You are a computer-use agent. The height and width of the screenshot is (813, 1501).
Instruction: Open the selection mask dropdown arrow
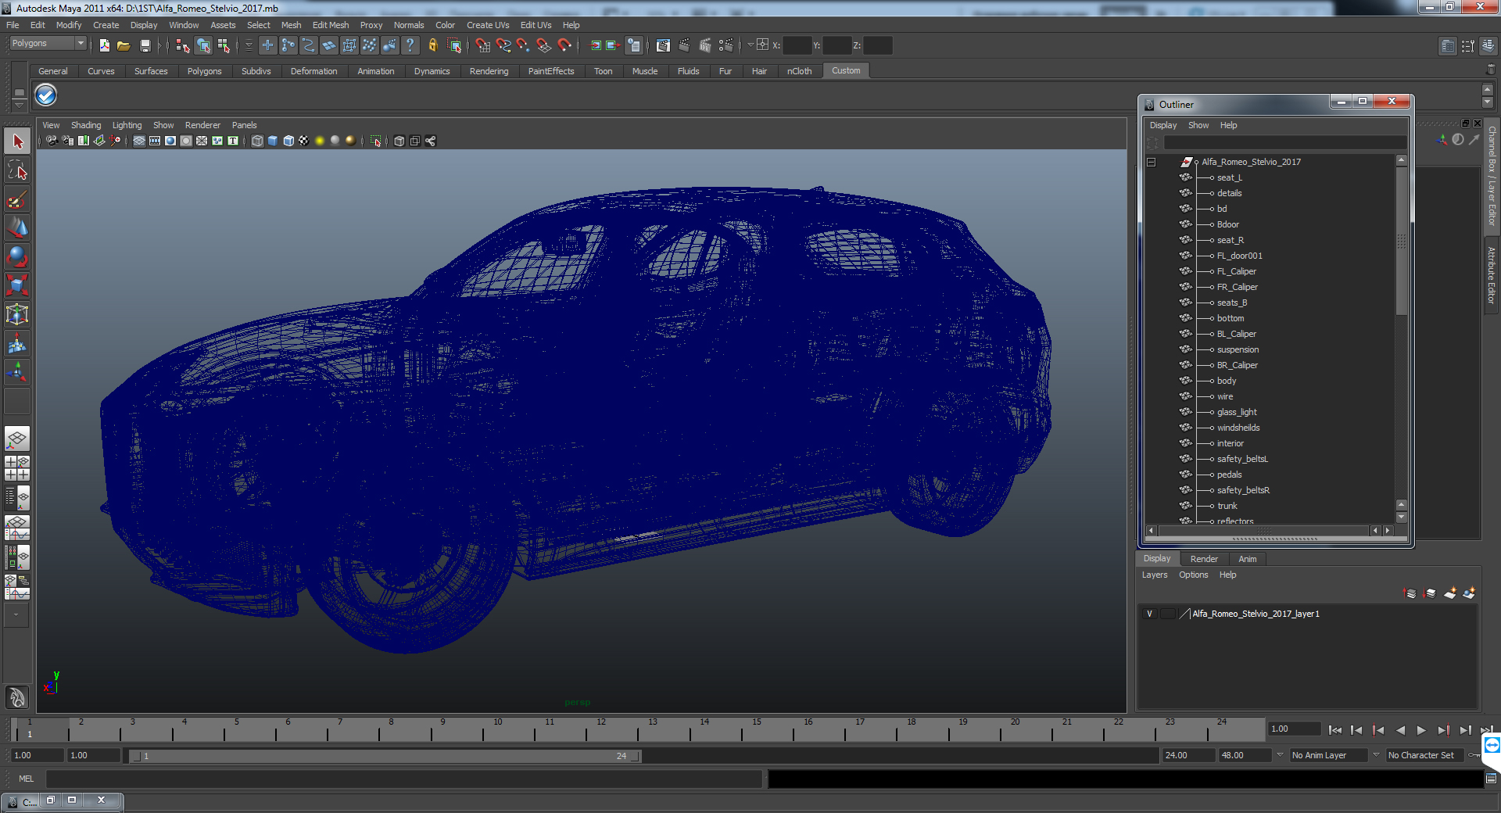coord(249,45)
